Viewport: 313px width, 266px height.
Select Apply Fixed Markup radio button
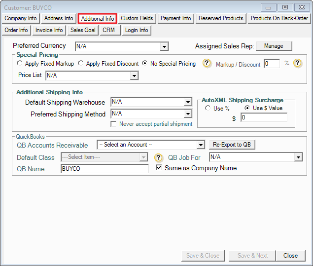pos(20,64)
